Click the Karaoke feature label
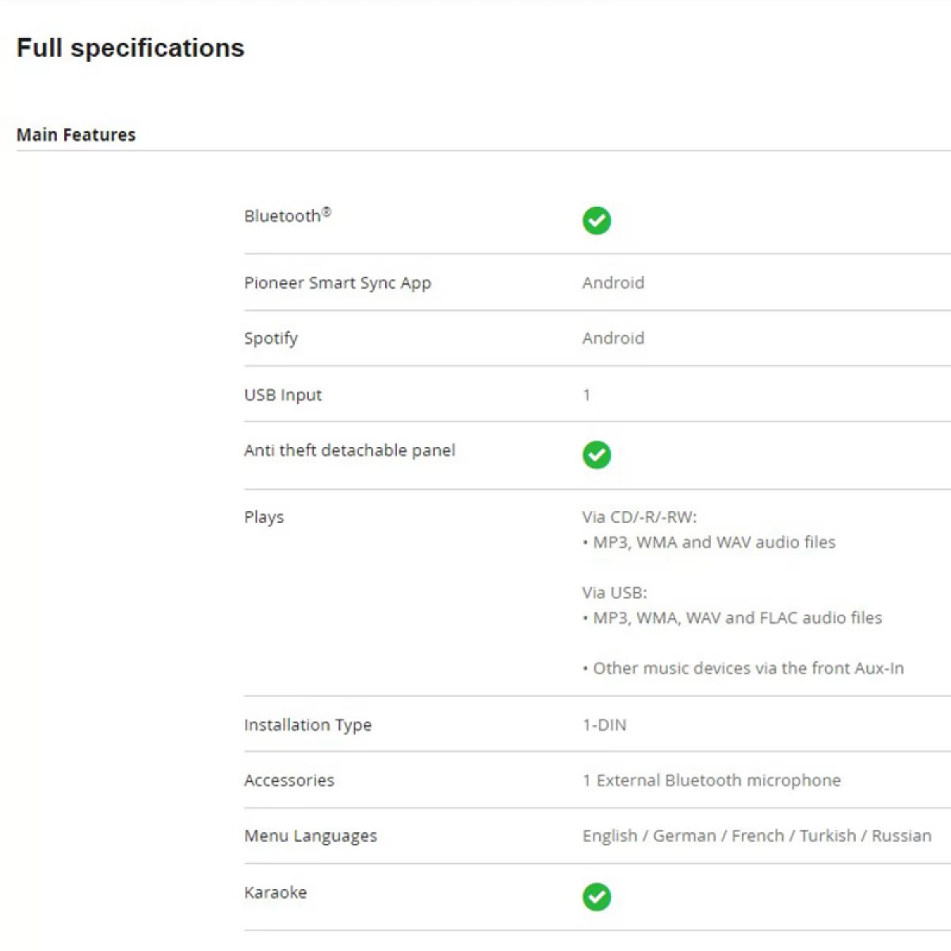Viewport: 951px width, 951px height. point(276,892)
